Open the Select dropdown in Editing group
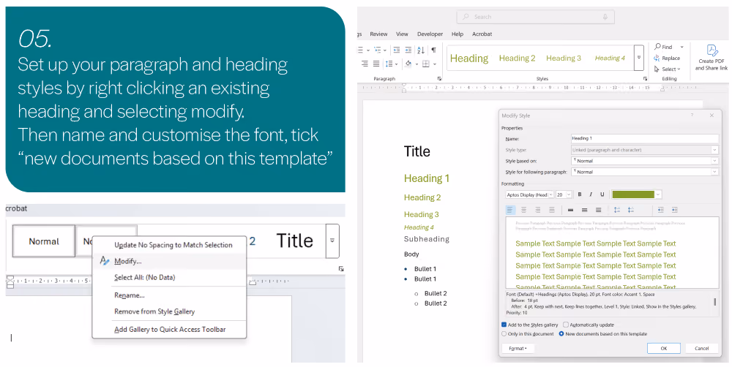The height and width of the screenshot is (367, 732). pyautogui.click(x=667, y=69)
